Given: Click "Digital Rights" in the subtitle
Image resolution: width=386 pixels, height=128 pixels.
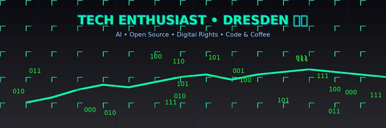Looking at the screenshot, I should point(197,35).
